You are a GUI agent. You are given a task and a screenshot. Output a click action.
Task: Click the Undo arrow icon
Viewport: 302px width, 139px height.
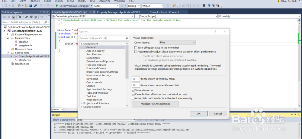pos(41,6)
